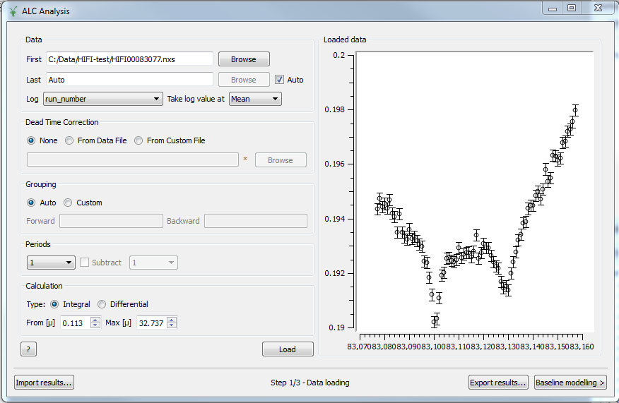Expand the Take log value at Mean dropdown
Image resolution: width=619 pixels, height=403 pixels.
click(x=255, y=100)
